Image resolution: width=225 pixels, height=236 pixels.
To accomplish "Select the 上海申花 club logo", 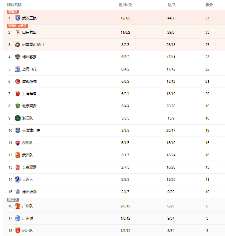I will point(18,69).
